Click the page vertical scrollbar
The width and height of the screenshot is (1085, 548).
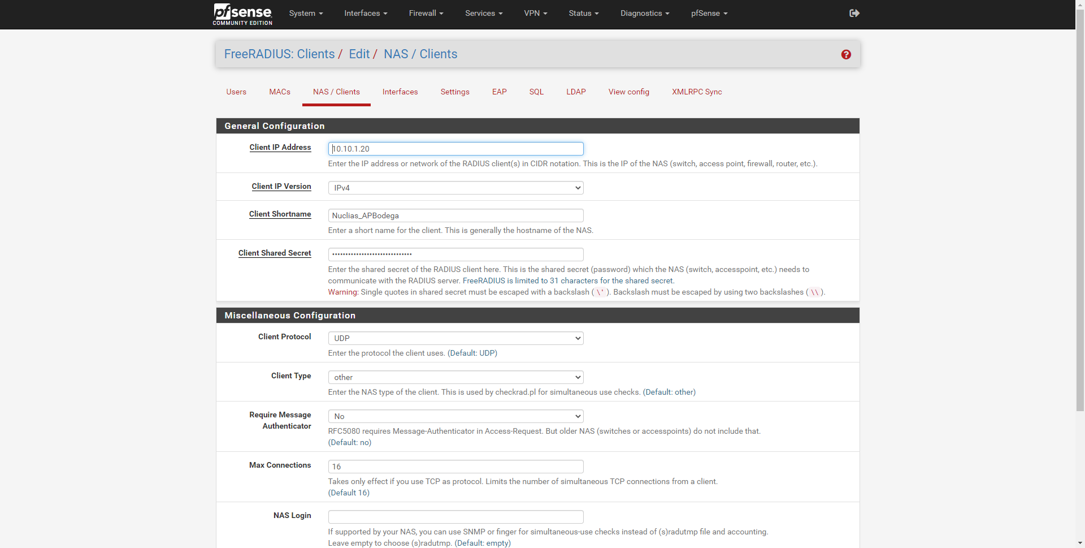point(1080,209)
